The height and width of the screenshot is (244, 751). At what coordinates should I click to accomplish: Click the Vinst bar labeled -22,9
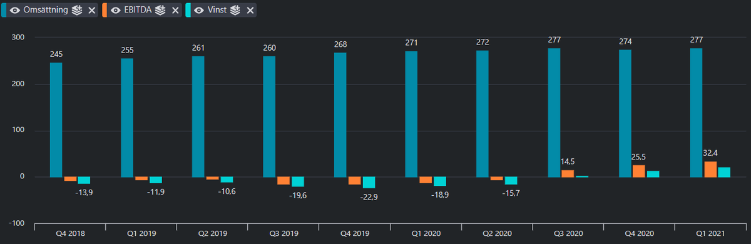pos(369,183)
